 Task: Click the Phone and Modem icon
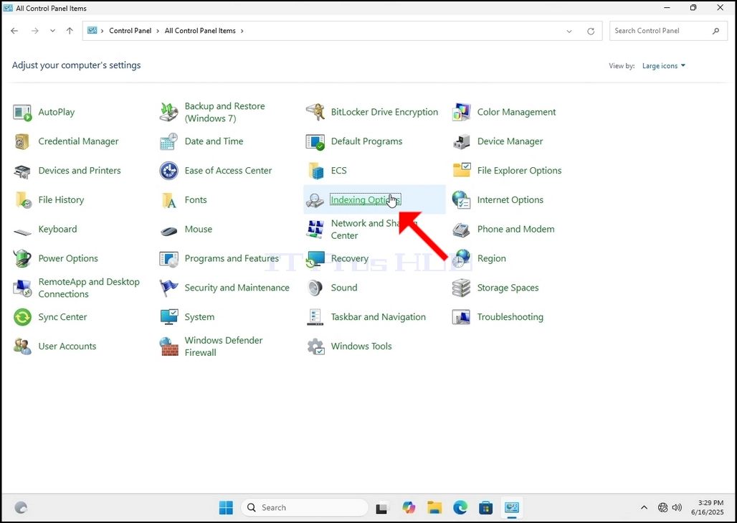[x=462, y=230]
